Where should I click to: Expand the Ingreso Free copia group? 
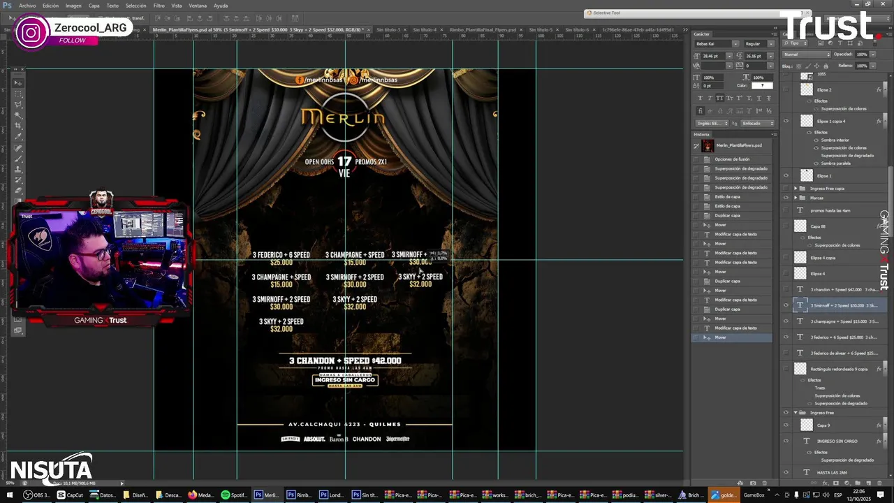tap(796, 189)
